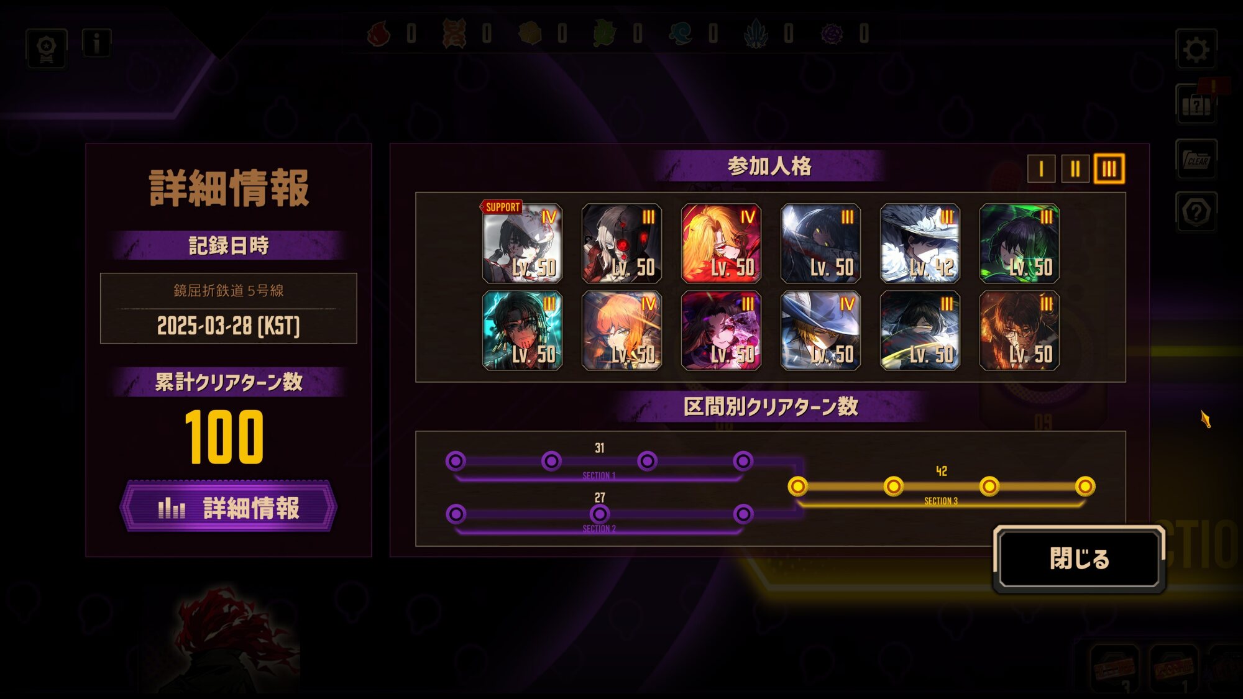The image size is (1243, 699).
Task: Select the SUPPORT identity portrait
Action: click(522, 244)
